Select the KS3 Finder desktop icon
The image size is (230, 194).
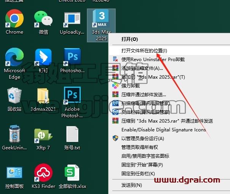[x=43, y=176]
